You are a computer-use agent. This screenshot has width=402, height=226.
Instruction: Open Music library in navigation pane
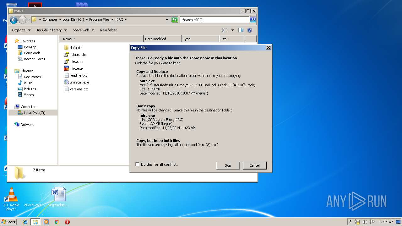point(28,83)
